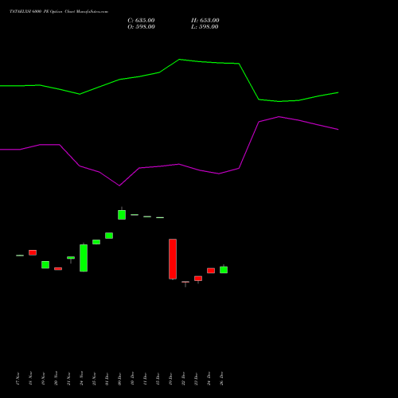Click the 10 Dec date label

point(132,378)
